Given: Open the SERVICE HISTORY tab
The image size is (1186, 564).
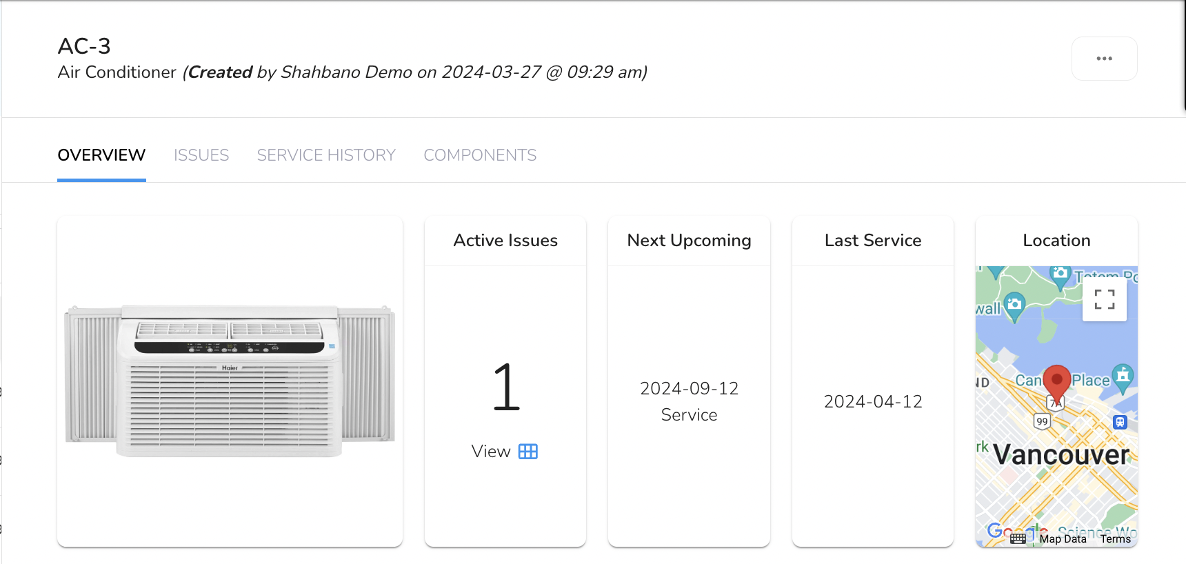Looking at the screenshot, I should [x=326, y=155].
